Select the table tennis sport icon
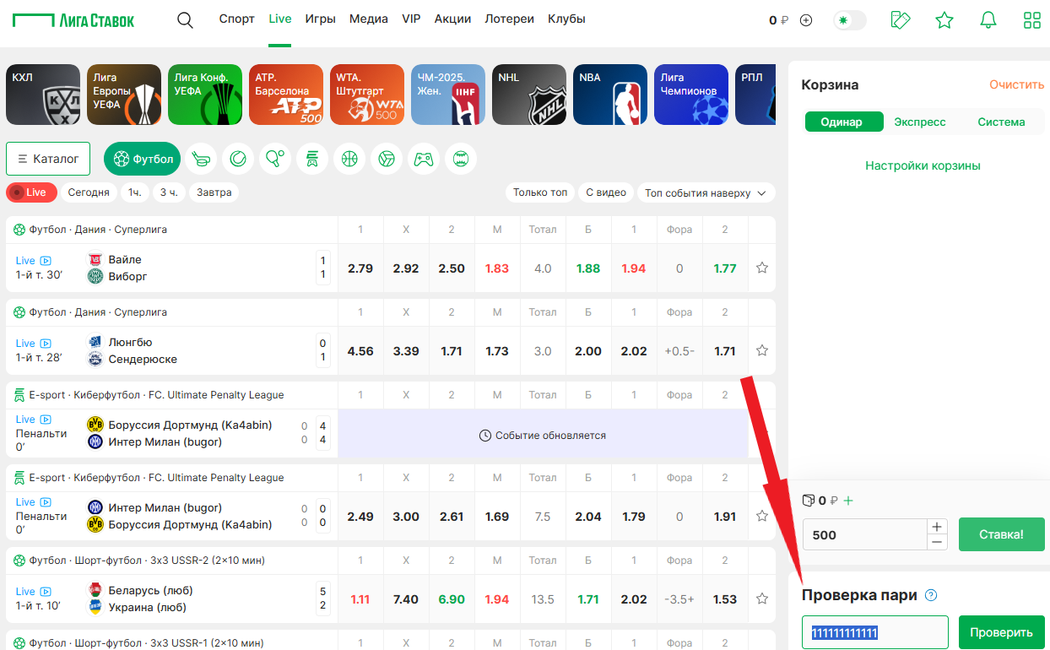 [275, 159]
